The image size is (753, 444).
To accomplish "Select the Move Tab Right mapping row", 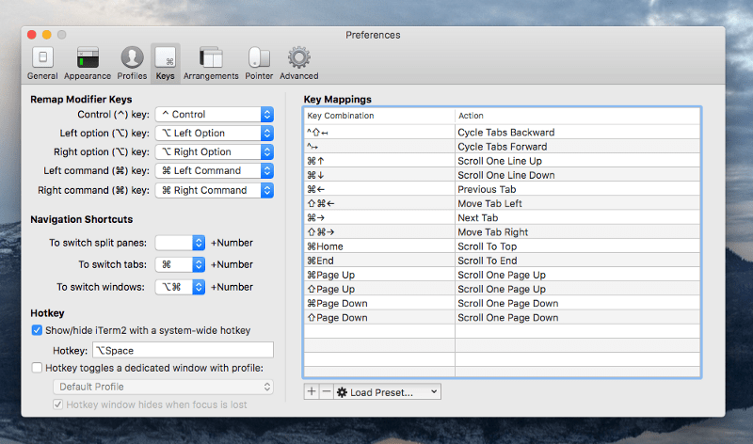I will (503, 231).
